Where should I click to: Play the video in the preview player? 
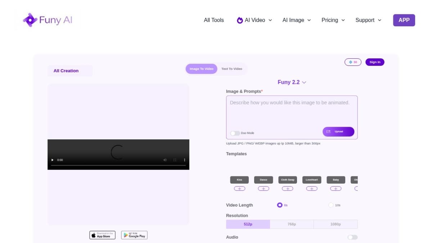[53, 160]
